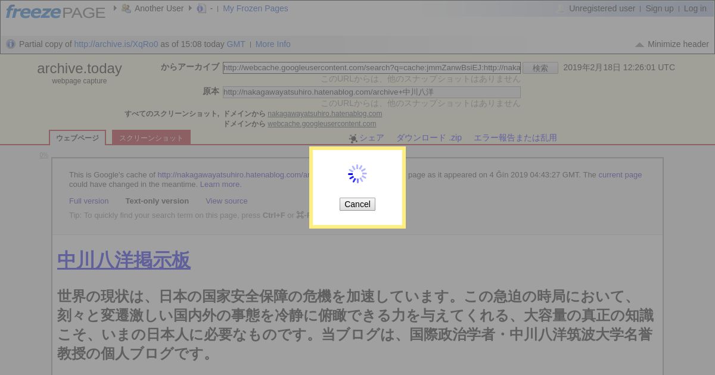The height and width of the screenshot is (375, 715).
Task: Click the 0% progress marker
Action: pos(44,155)
